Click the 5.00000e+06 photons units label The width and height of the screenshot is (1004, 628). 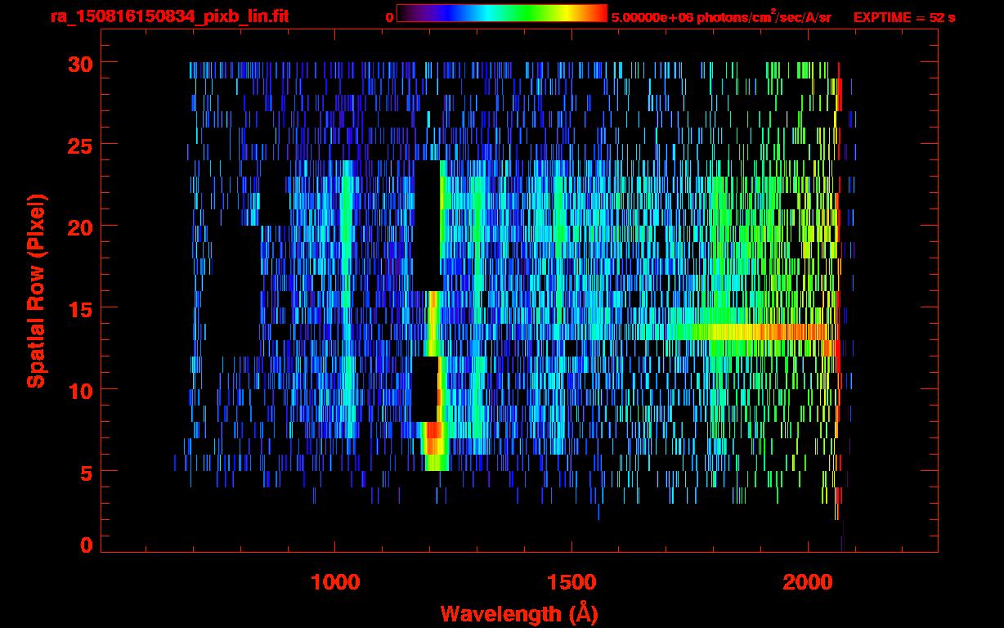721,17
